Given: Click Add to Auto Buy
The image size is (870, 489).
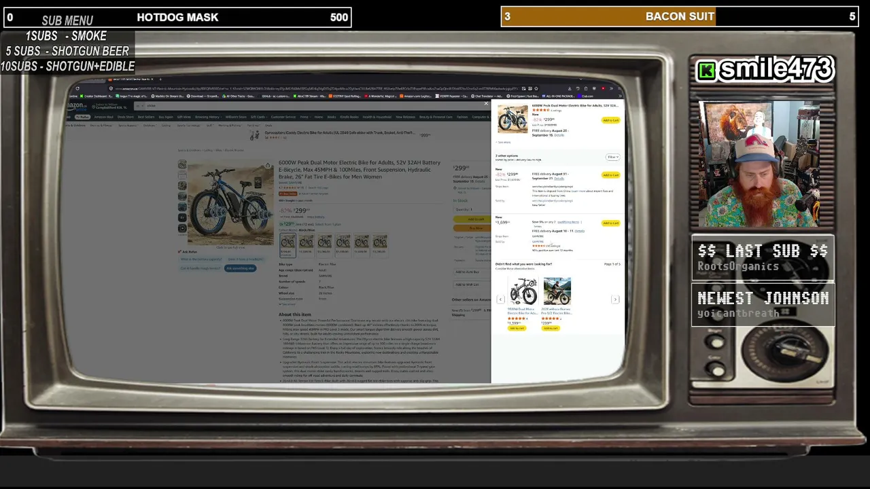Looking at the screenshot, I should point(472,272).
